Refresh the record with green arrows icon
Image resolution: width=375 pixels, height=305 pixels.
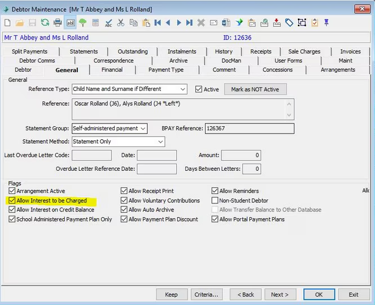45,23
